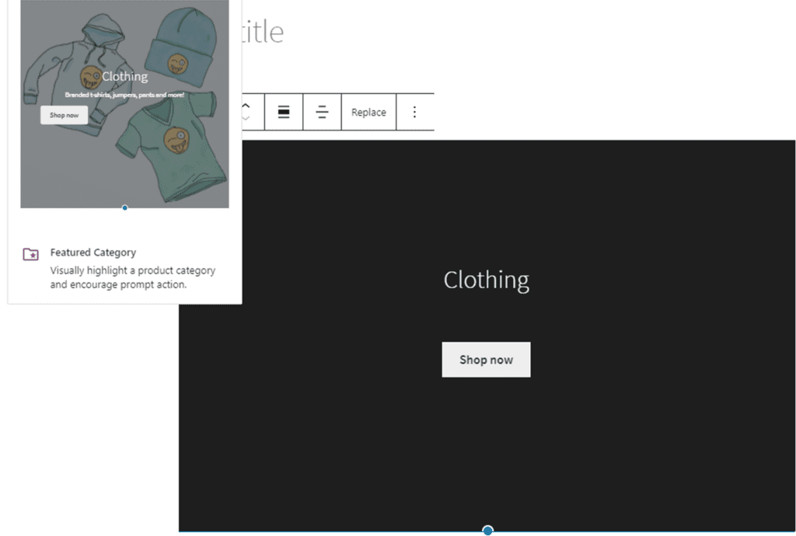Viewport: 796px width, 536px height.
Task: Move the block down with the downward chevron
Action: (x=246, y=120)
